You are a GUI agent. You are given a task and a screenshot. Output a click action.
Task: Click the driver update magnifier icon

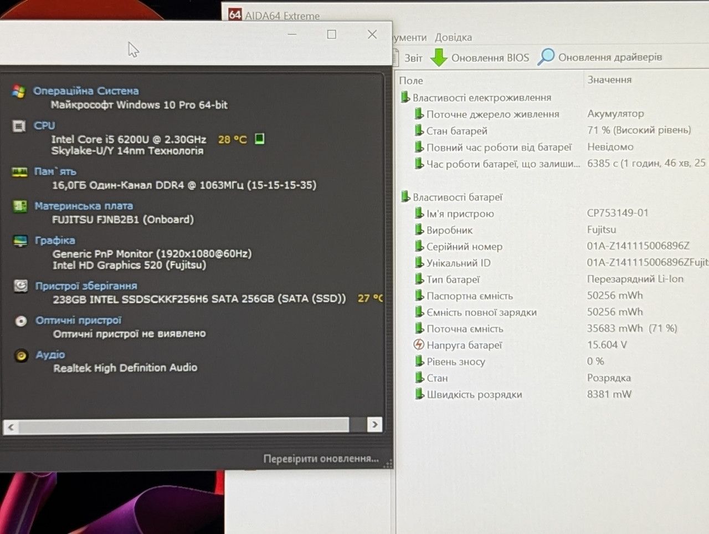click(546, 57)
